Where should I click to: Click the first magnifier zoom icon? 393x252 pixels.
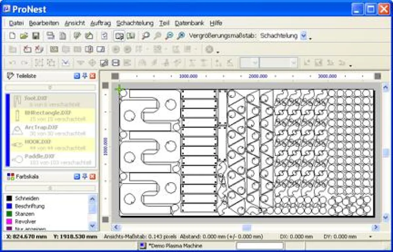[x=145, y=36]
